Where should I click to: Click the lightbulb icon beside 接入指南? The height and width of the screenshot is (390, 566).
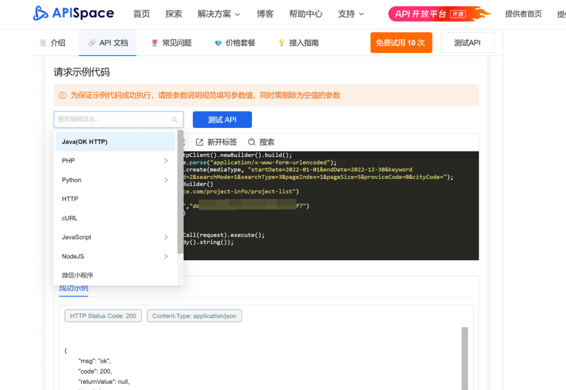click(281, 43)
